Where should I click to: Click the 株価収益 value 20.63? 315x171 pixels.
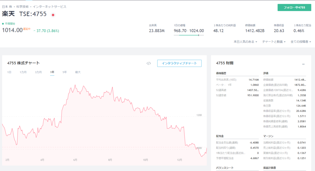point(279,31)
